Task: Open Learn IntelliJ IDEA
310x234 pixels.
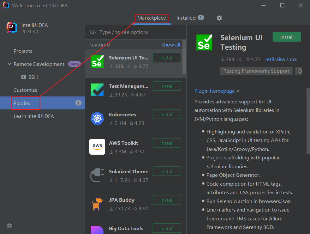Action: [x=33, y=116]
